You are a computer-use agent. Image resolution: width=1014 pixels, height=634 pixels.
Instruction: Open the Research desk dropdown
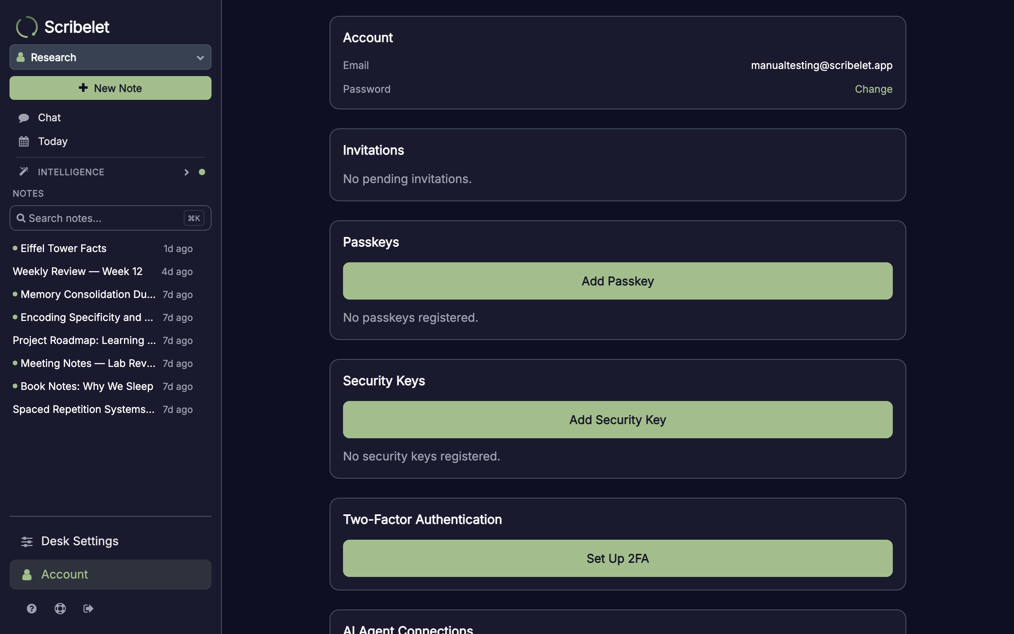tap(110, 57)
